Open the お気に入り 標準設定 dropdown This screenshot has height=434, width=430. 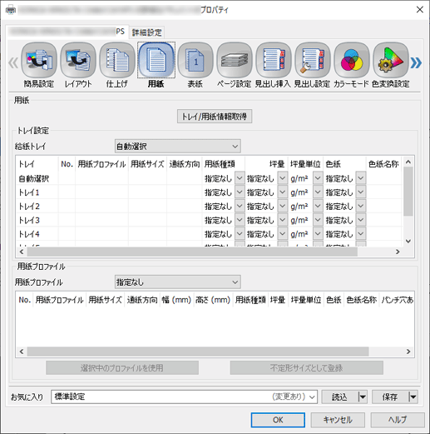pyautogui.click(x=184, y=397)
